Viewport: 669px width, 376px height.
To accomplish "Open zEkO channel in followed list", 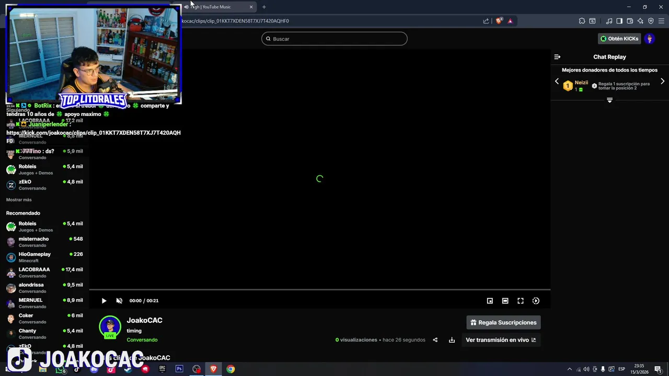I will click(x=44, y=185).
